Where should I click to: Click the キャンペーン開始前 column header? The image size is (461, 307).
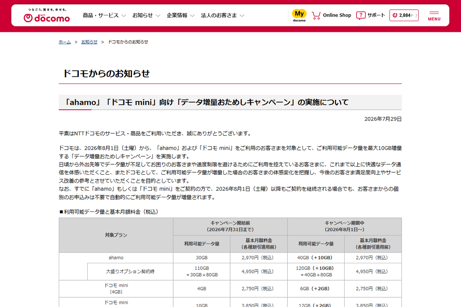pos(230,226)
